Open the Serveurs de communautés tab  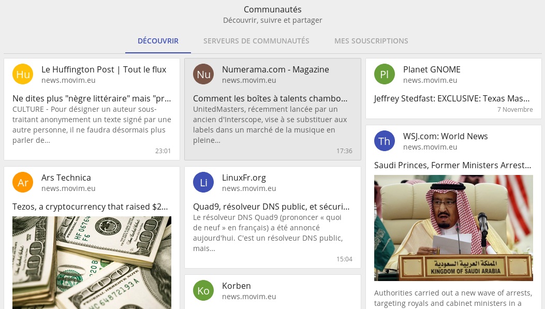(256, 41)
